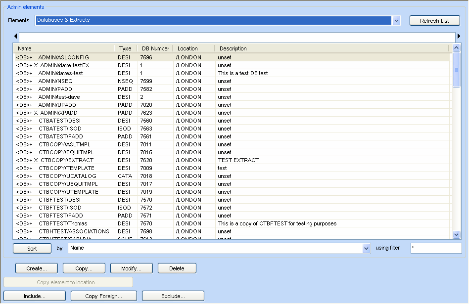The height and width of the screenshot is (304, 469).
Task: Select the ADMIN/UPADD row
Action: pos(232,105)
